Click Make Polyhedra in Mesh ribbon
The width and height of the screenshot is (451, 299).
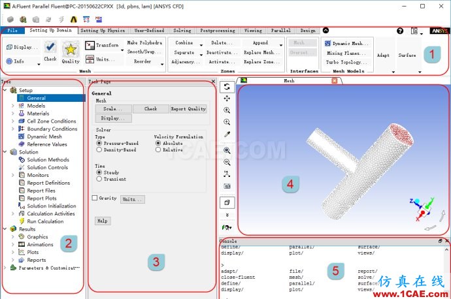point(144,42)
